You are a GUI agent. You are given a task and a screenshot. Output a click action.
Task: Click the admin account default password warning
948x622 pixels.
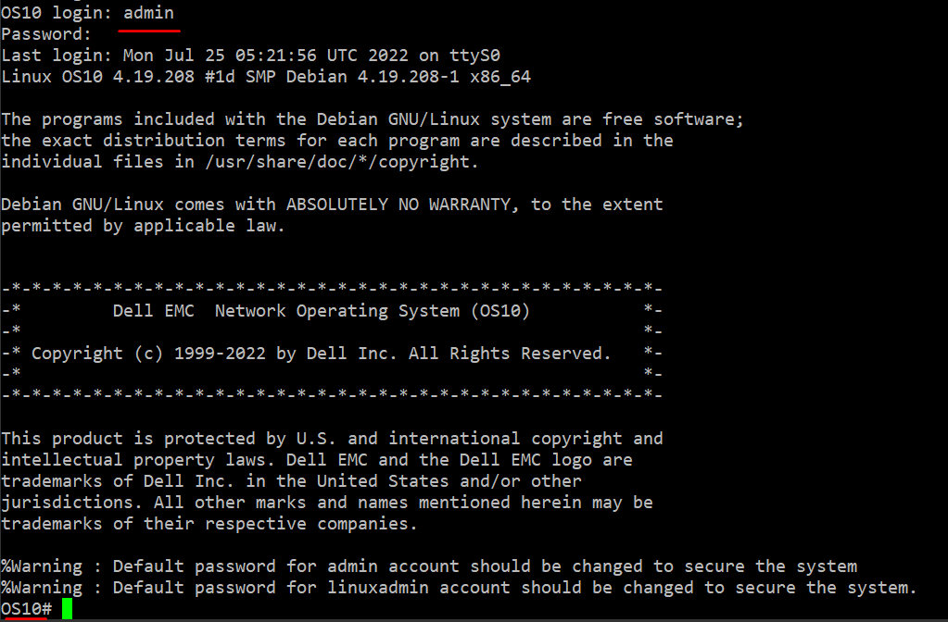tap(429, 566)
